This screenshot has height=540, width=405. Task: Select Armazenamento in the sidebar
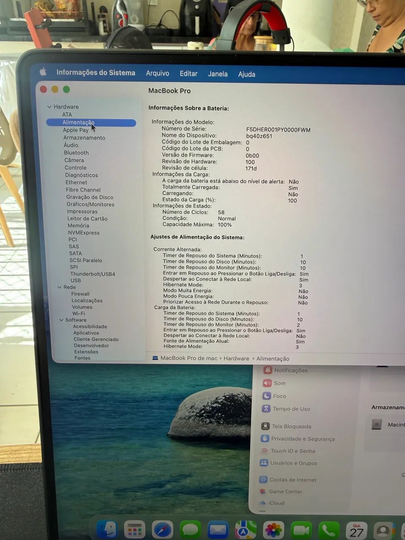click(x=84, y=138)
